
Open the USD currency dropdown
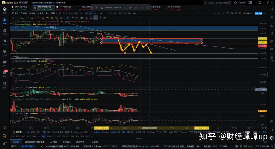243,3
